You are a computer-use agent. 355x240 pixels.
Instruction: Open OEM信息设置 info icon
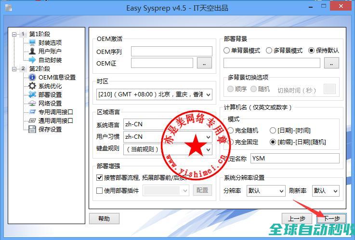(x=32, y=78)
